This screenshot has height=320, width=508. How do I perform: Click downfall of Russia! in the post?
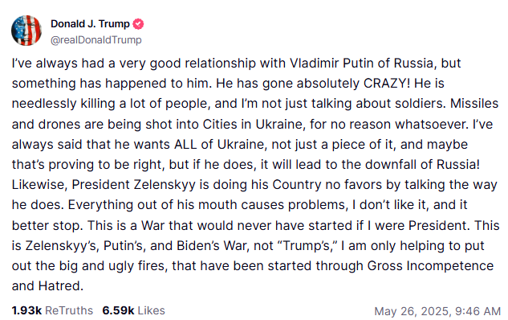[x=422, y=165]
